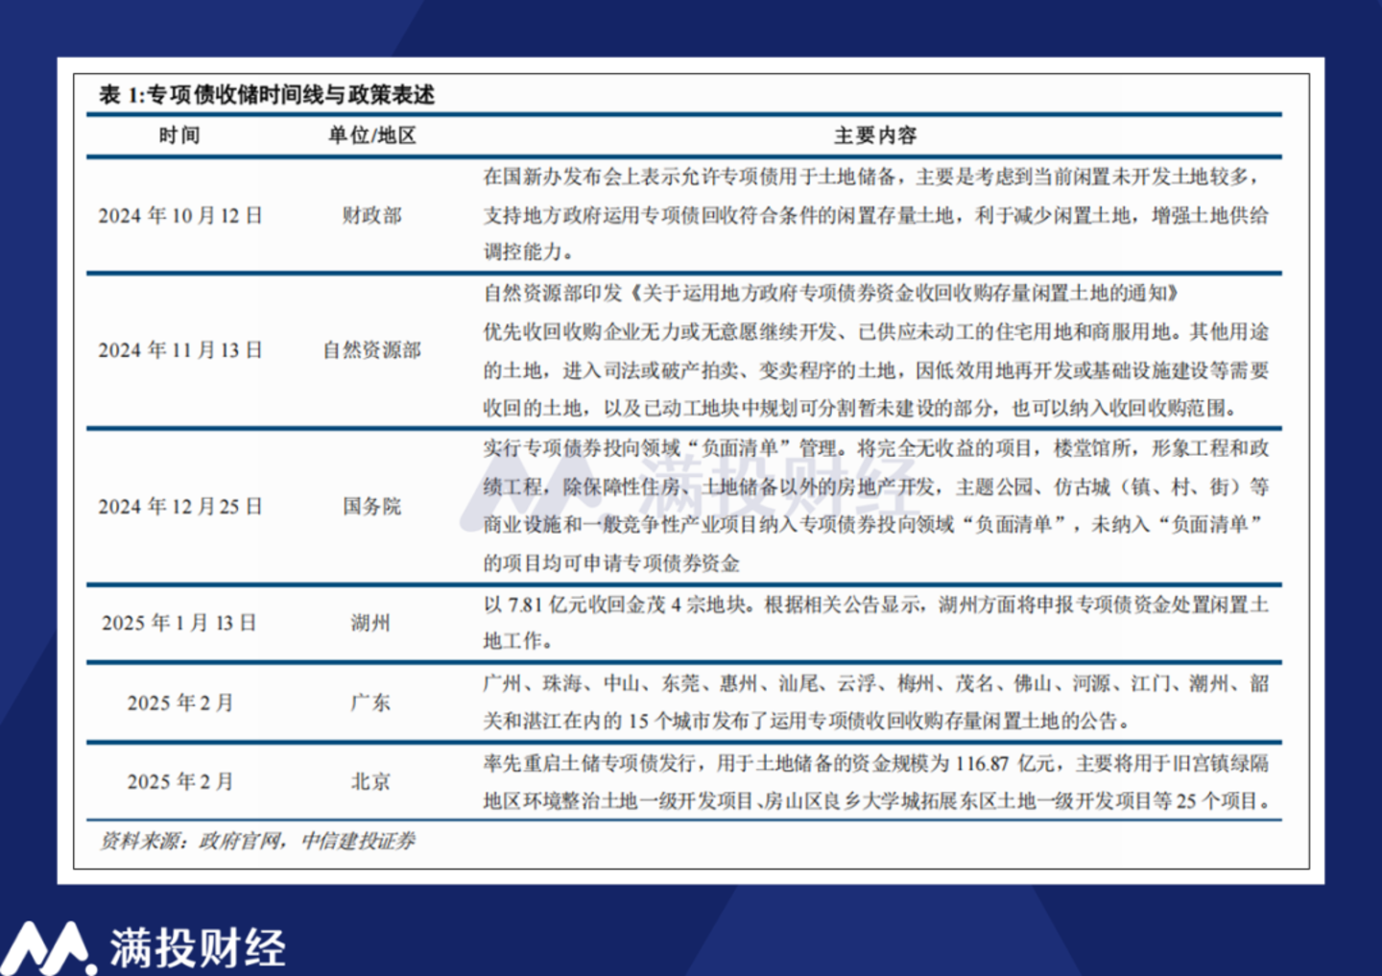Click the M-shaped 满投财经 logo icon

coord(46,948)
